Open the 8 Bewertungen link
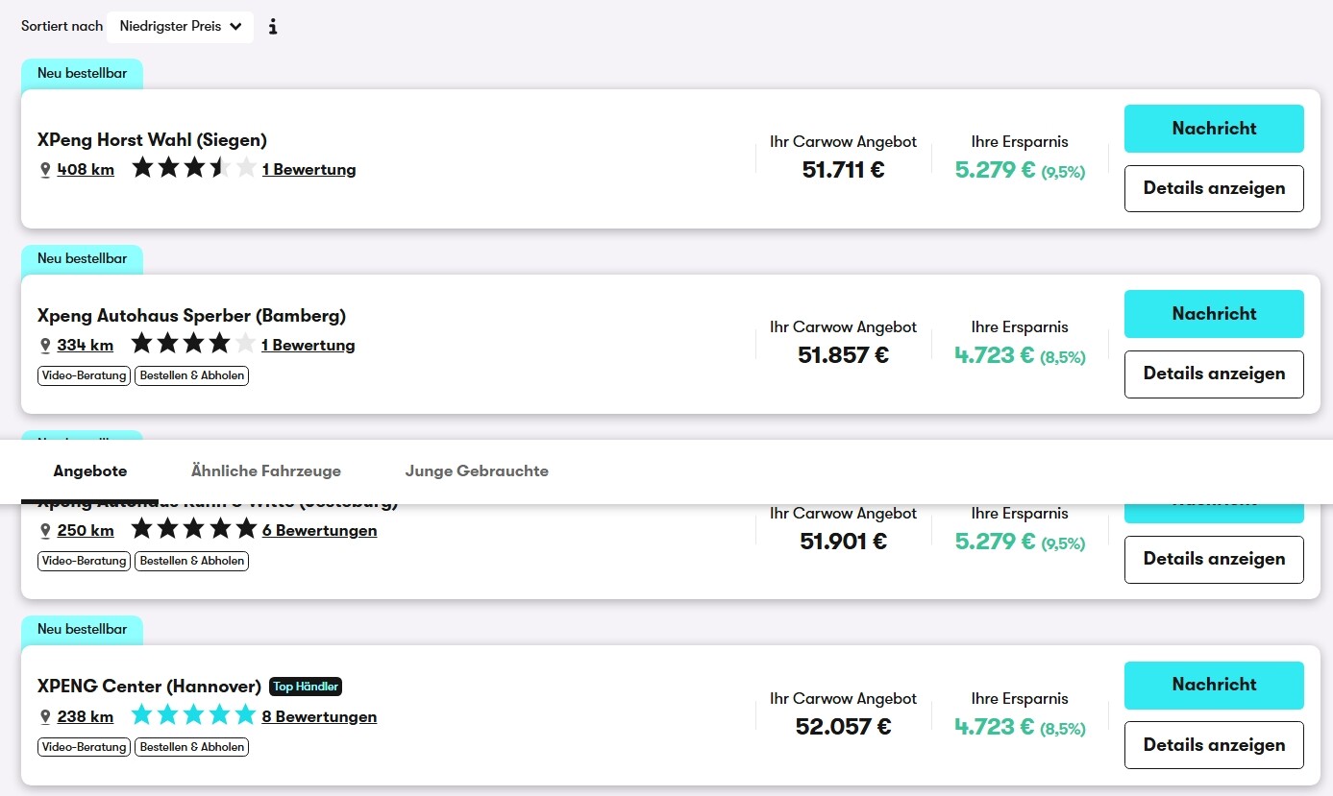1333x796 pixels. [319, 717]
